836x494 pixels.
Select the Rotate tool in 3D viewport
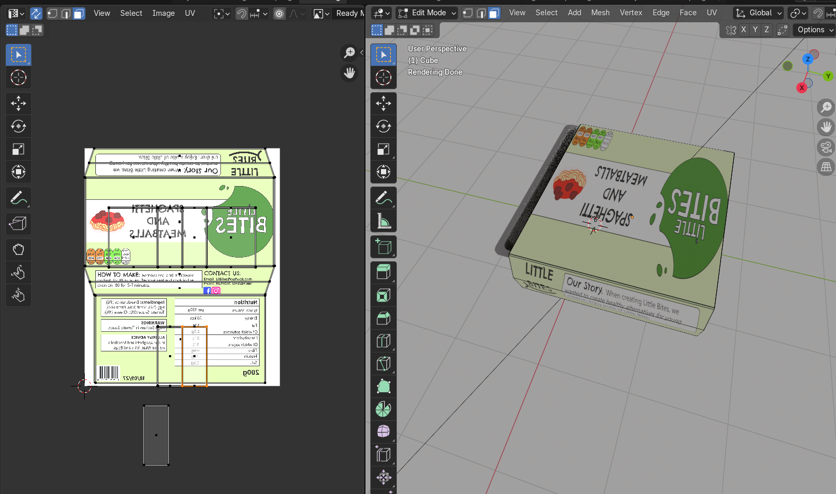pos(383,126)
